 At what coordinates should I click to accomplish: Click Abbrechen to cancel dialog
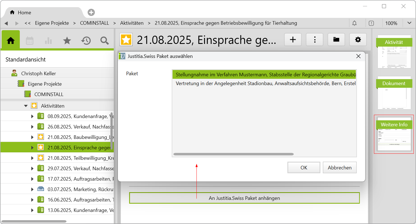pyautogui.click(x=340, y=167)
